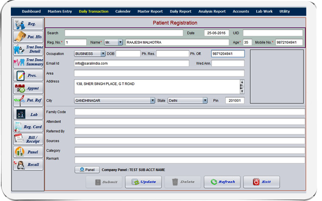Click the Submit button
This screenshot has width=322, height=201.
[x=104, y=182]
